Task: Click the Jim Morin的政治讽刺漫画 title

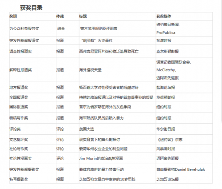Action: coord(101,158)
